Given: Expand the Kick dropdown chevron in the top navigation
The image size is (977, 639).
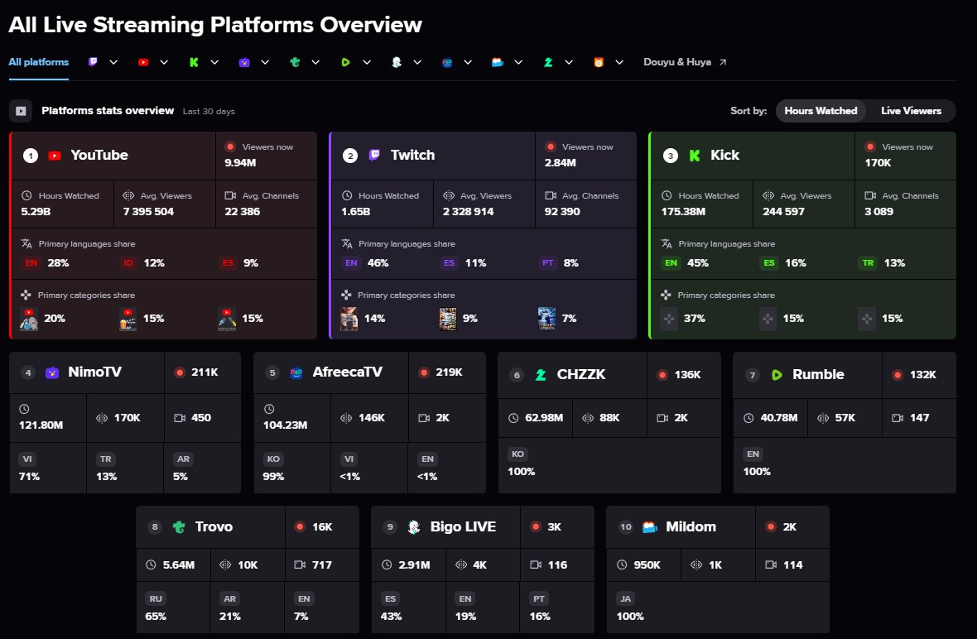Looking at the screenshot, I should tap(214, 62).
